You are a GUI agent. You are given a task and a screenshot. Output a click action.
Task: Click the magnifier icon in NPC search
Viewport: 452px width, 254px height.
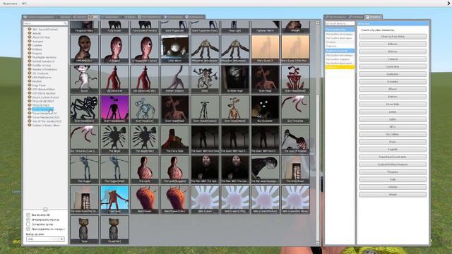[x=65, y=23]
